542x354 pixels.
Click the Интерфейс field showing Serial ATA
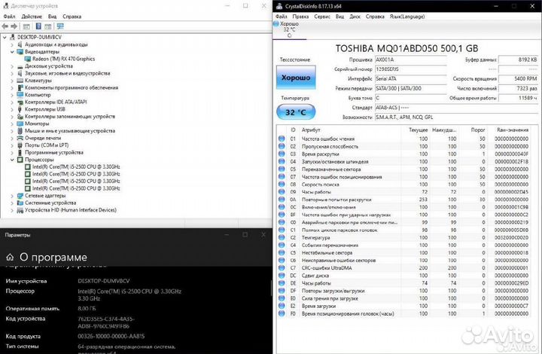[411, 79]
